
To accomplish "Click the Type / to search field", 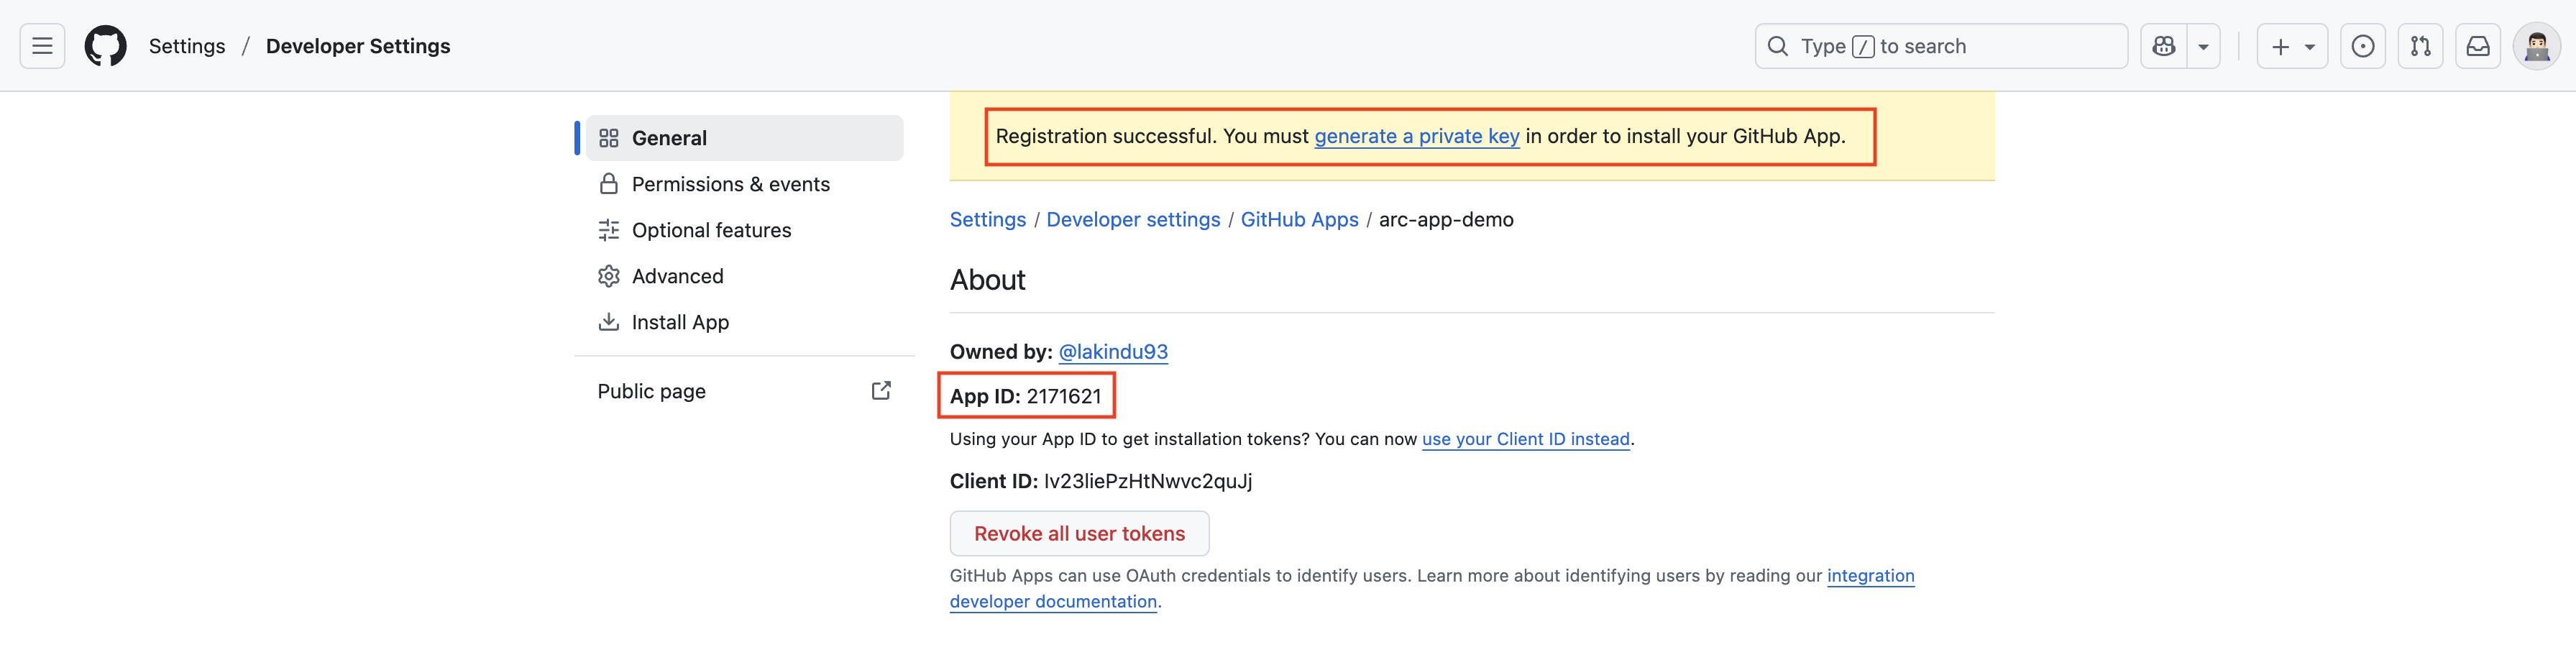I will pos(1940,45).
